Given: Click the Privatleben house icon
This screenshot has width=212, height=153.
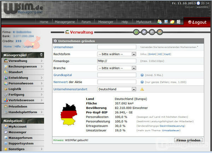Looking at the screenshot, I should (x=6, y=106).
